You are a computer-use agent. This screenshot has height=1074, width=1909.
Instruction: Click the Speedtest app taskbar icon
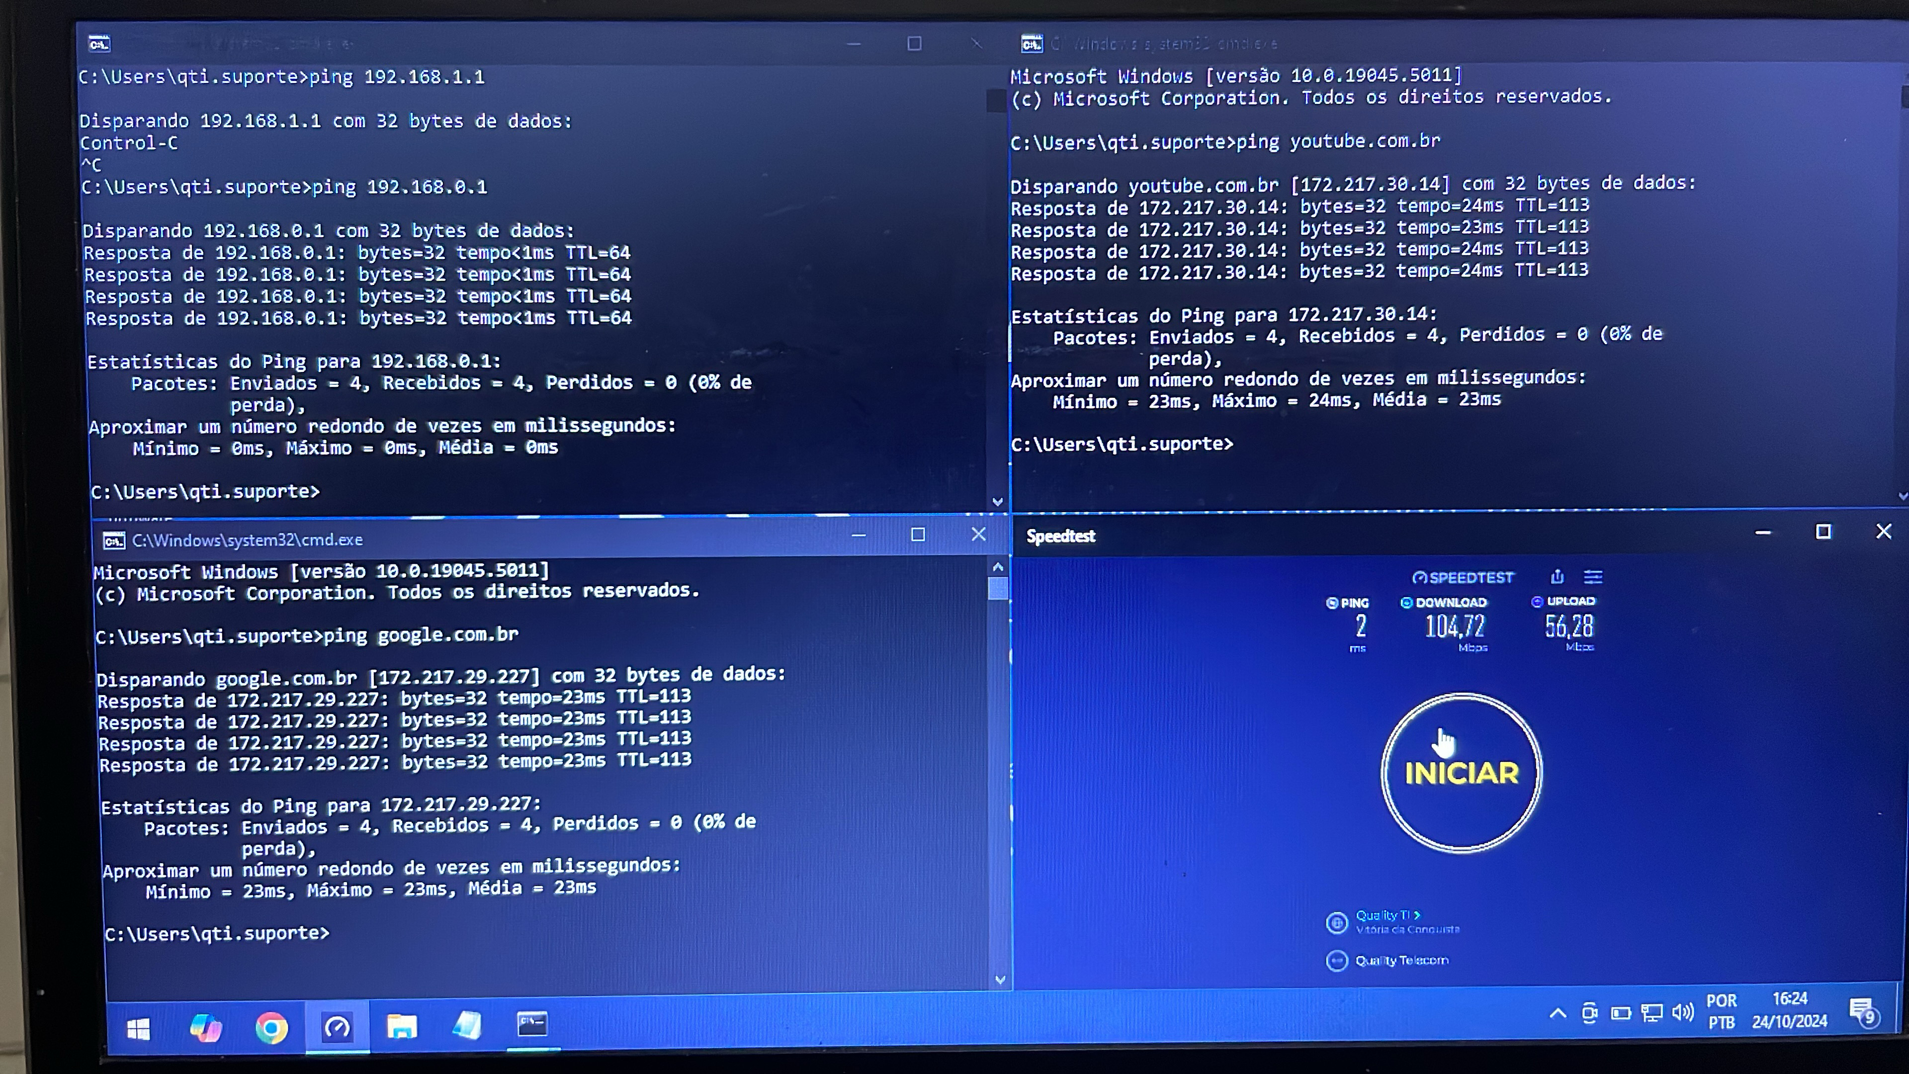[337, 1027]
